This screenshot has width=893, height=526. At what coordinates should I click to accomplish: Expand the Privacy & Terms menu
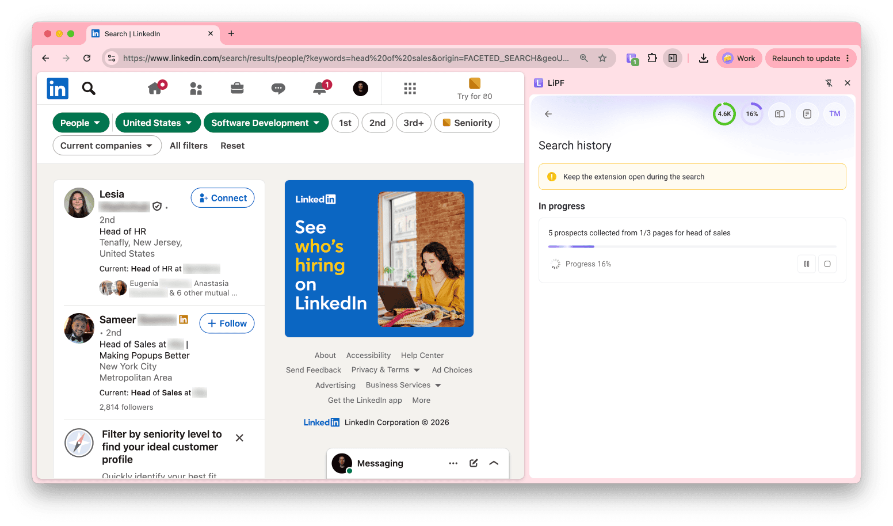tap(386, 370)
